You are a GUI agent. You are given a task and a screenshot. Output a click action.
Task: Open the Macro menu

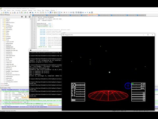coord(39,11)
